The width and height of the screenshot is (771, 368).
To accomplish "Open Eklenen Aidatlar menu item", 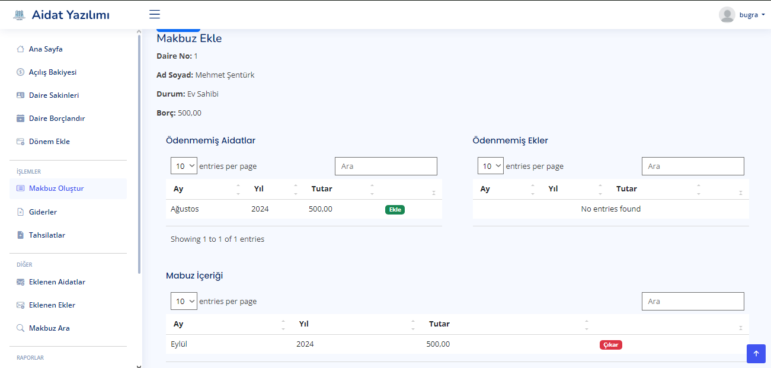I will point(57,282).
